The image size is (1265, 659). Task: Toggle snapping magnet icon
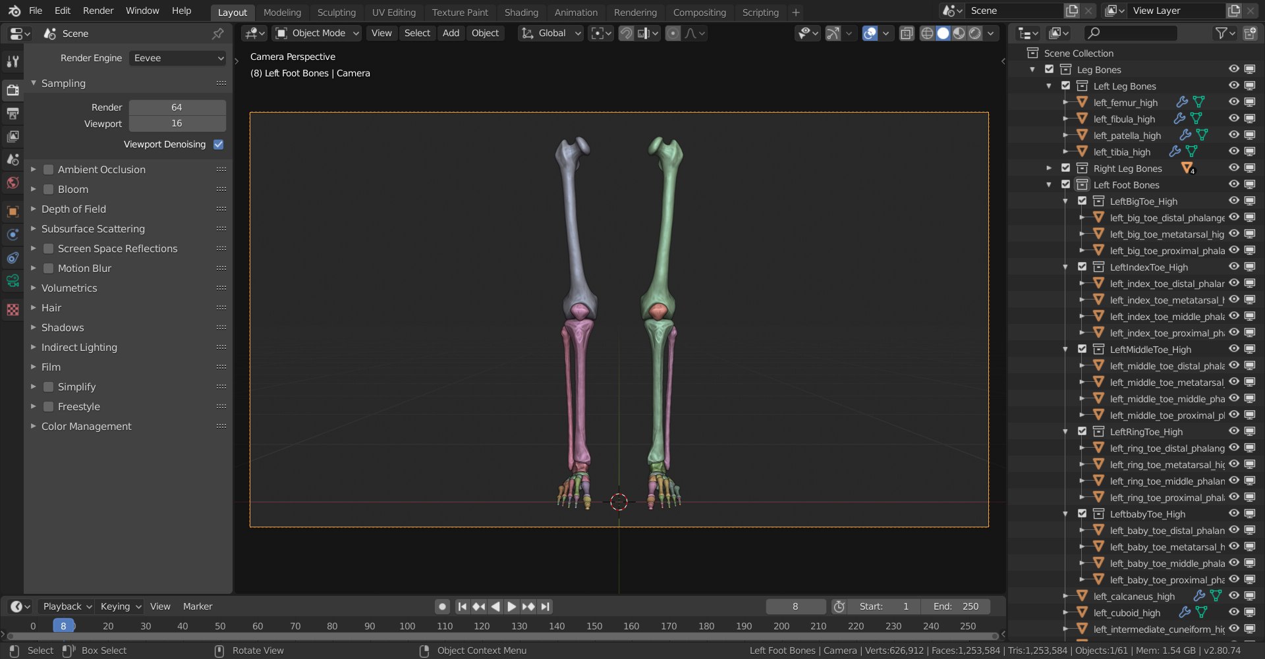(x=626, y=33)
